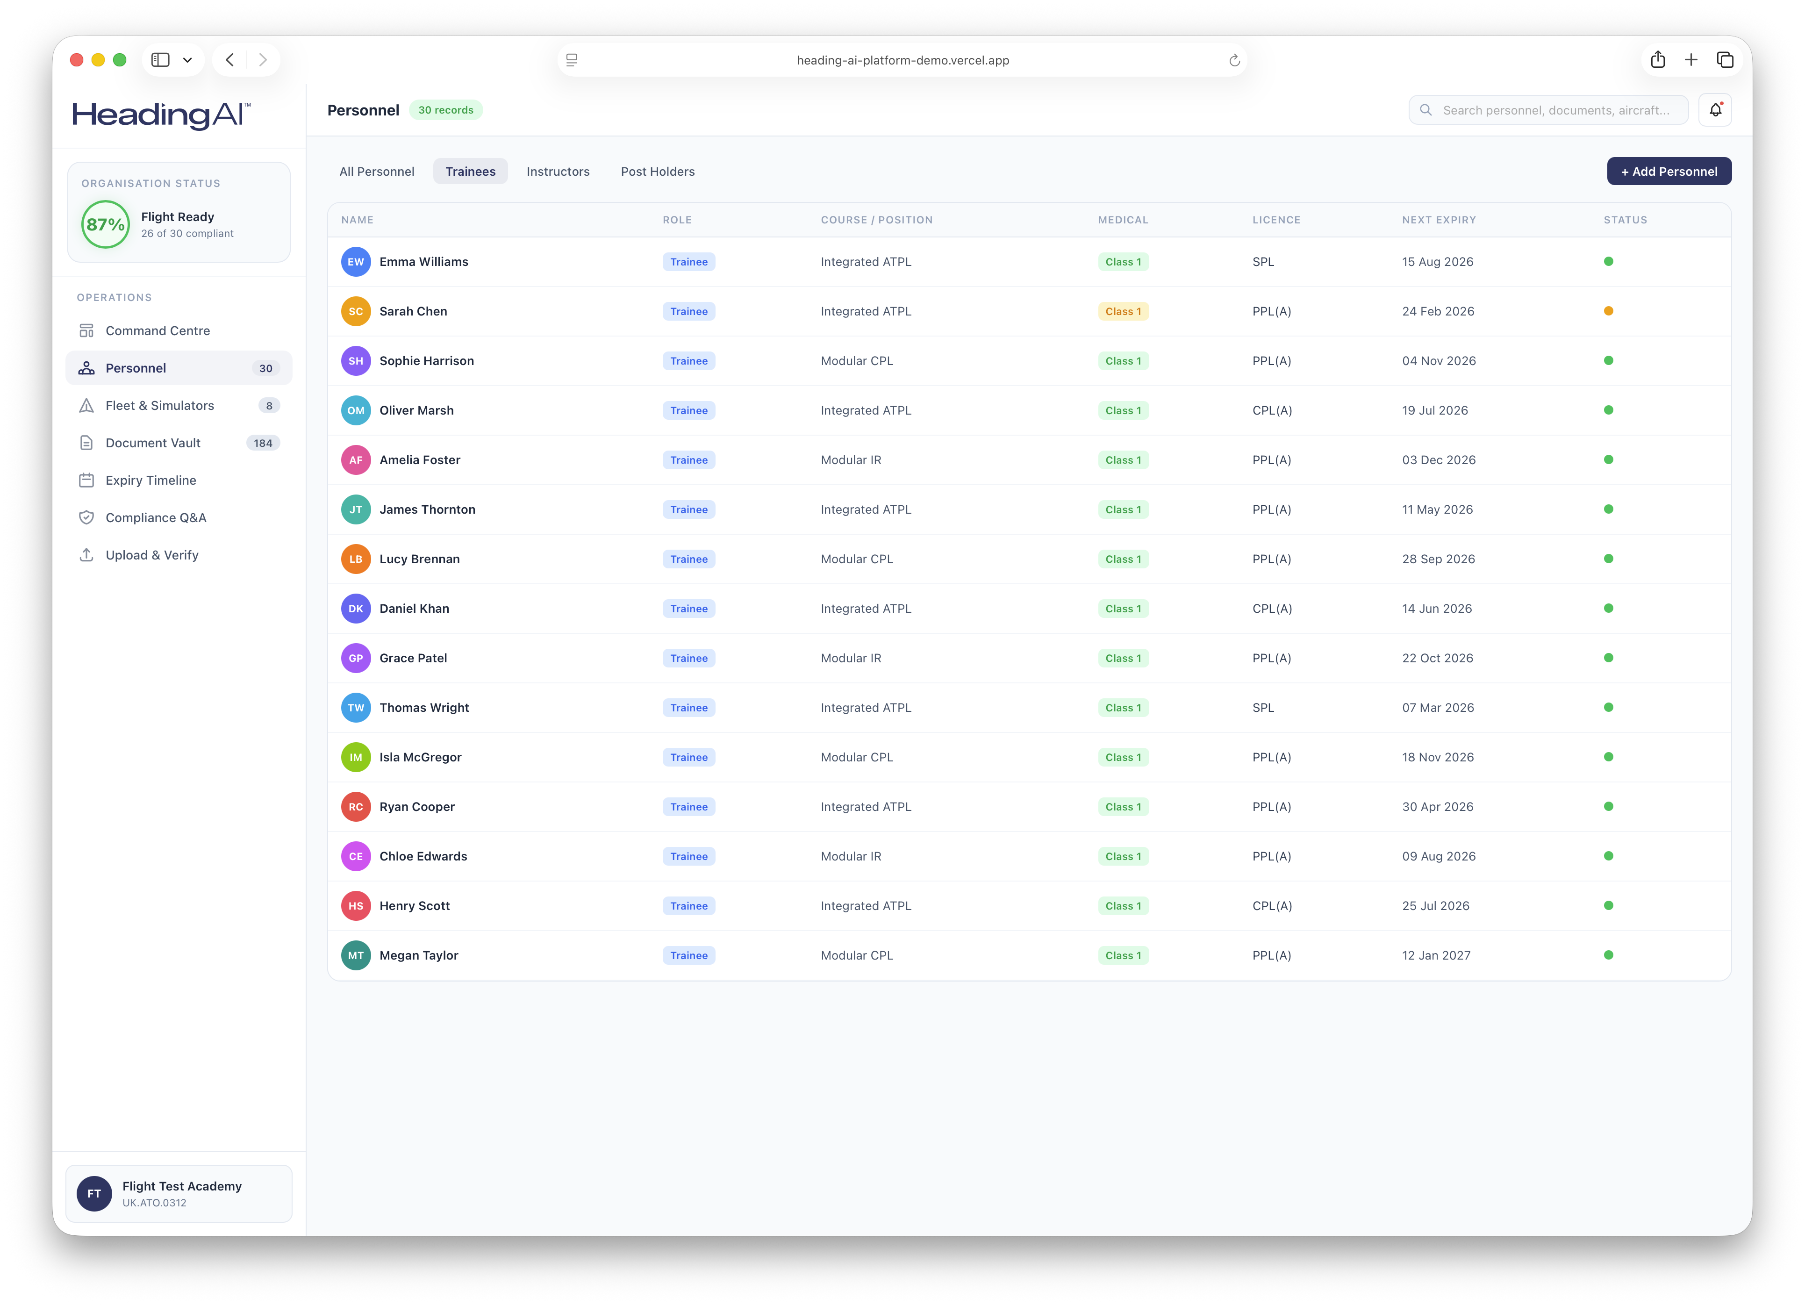Click Sarah Chen's amber status indicator
The width and height of the screenshot is (1805, 1305).
point(1609,311)
